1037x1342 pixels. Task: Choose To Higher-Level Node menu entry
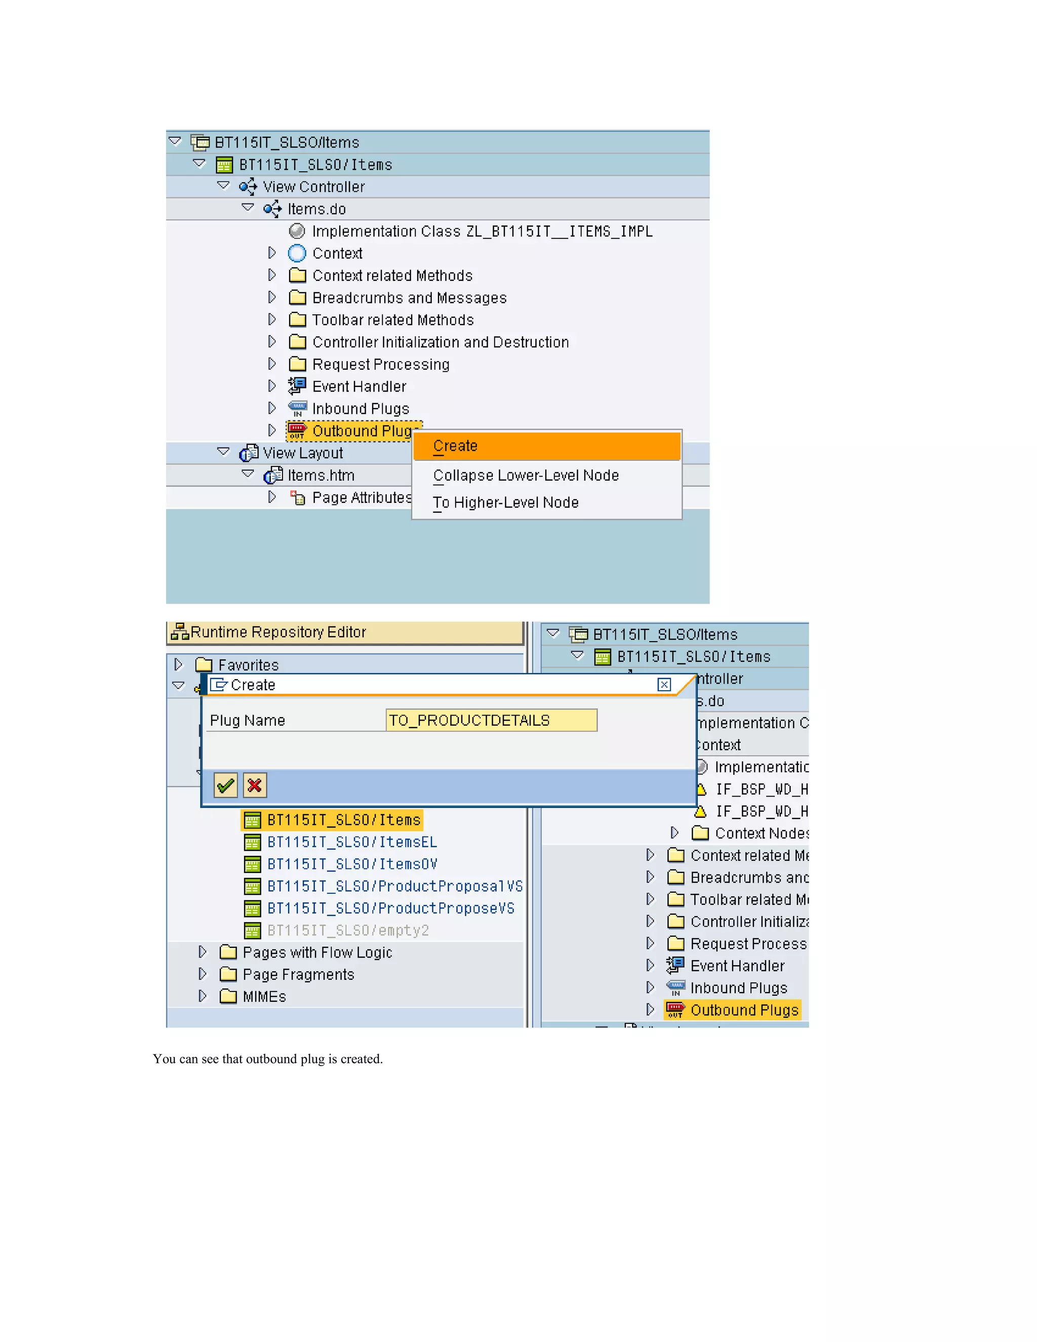[505, 503]
